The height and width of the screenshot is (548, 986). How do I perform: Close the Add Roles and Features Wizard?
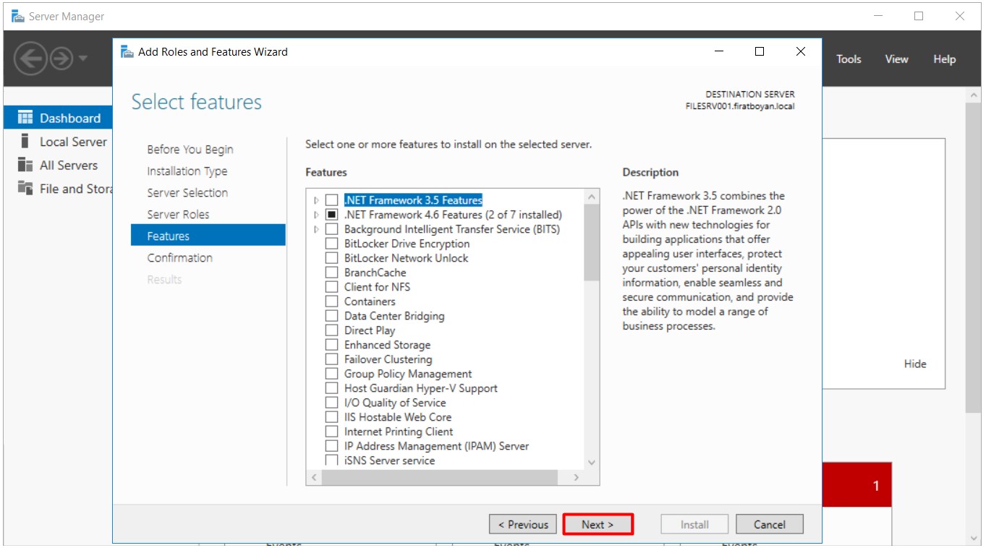coord(801,51)
